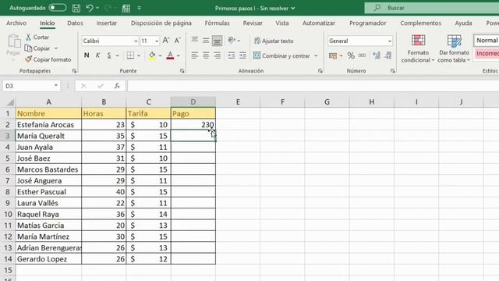Screen dimensions: 499x281
Task: Click the Insert Function fx icon
Action: click(x=117, y=86)
